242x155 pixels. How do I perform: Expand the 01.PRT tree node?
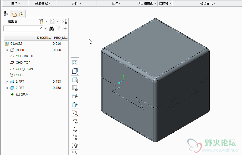7,50
